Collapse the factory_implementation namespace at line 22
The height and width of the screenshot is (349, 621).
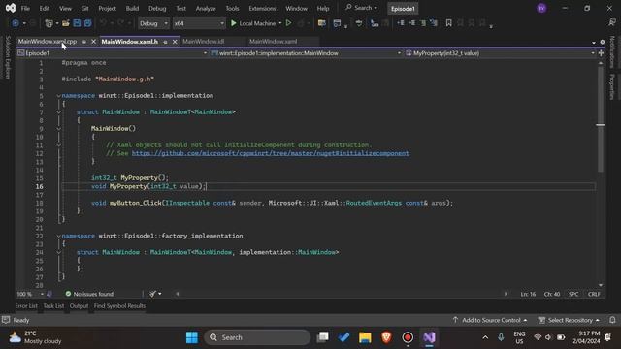coord(58,236)
